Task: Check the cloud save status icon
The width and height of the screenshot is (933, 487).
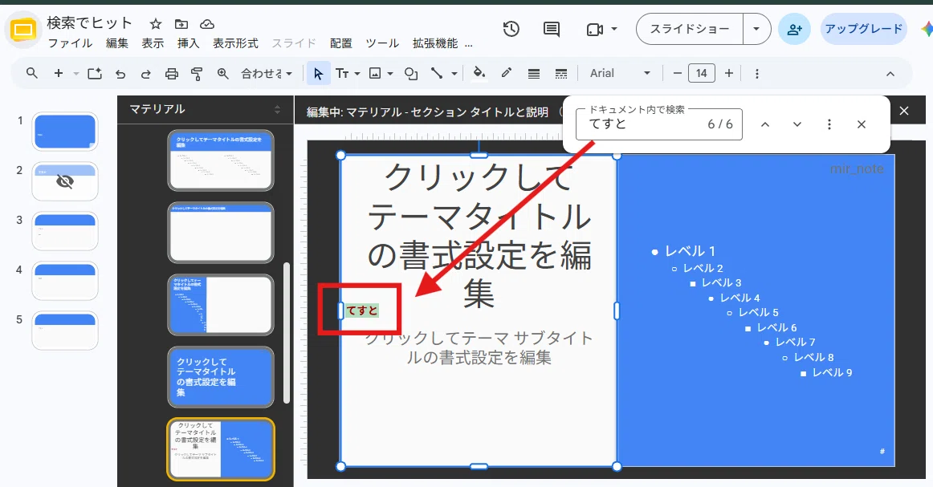Action: (x=207, y=24)
